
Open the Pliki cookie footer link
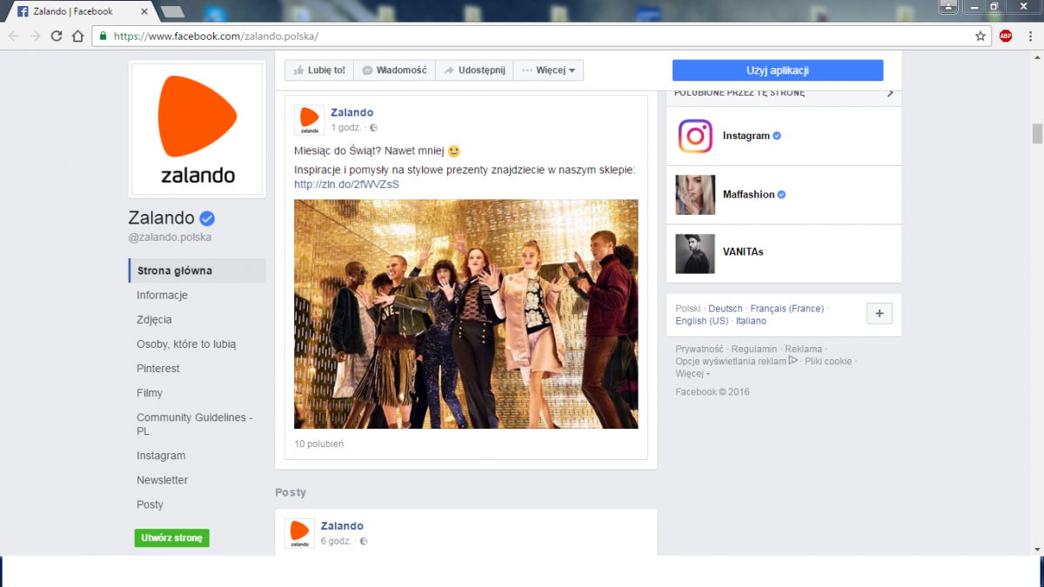point(828,361)
